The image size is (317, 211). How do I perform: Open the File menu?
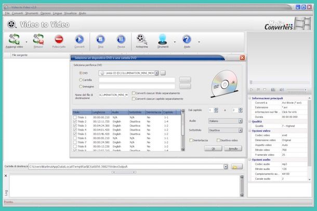(x=7, y=13)
